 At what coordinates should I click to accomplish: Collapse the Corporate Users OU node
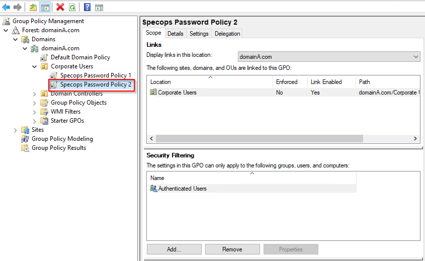pos(34,66)
